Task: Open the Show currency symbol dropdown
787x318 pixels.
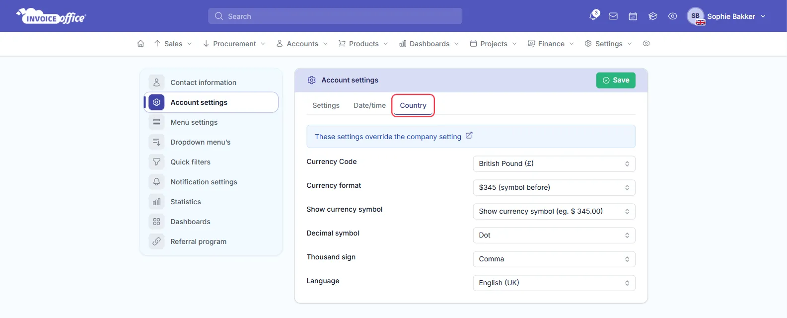Action: pyautogui.click(x=554, y=211)
